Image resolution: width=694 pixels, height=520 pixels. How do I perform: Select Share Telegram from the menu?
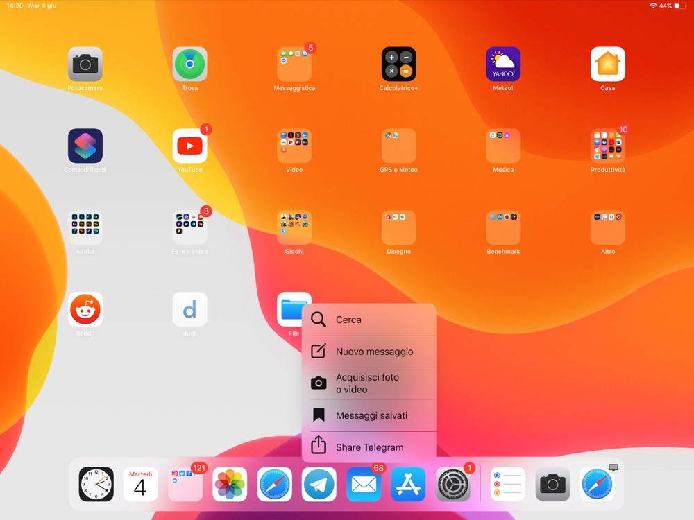click(x=369, y=447)
